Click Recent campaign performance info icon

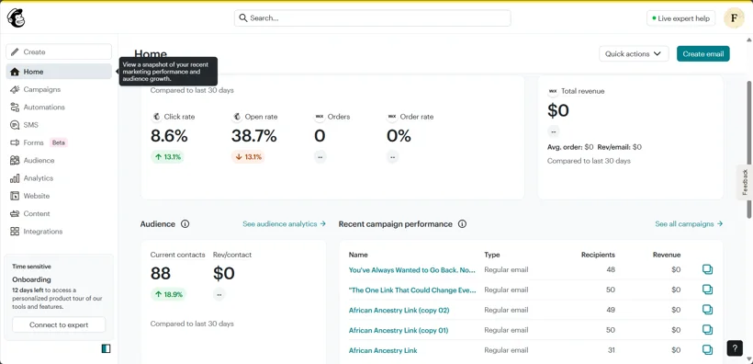click(x=463, y=224)
